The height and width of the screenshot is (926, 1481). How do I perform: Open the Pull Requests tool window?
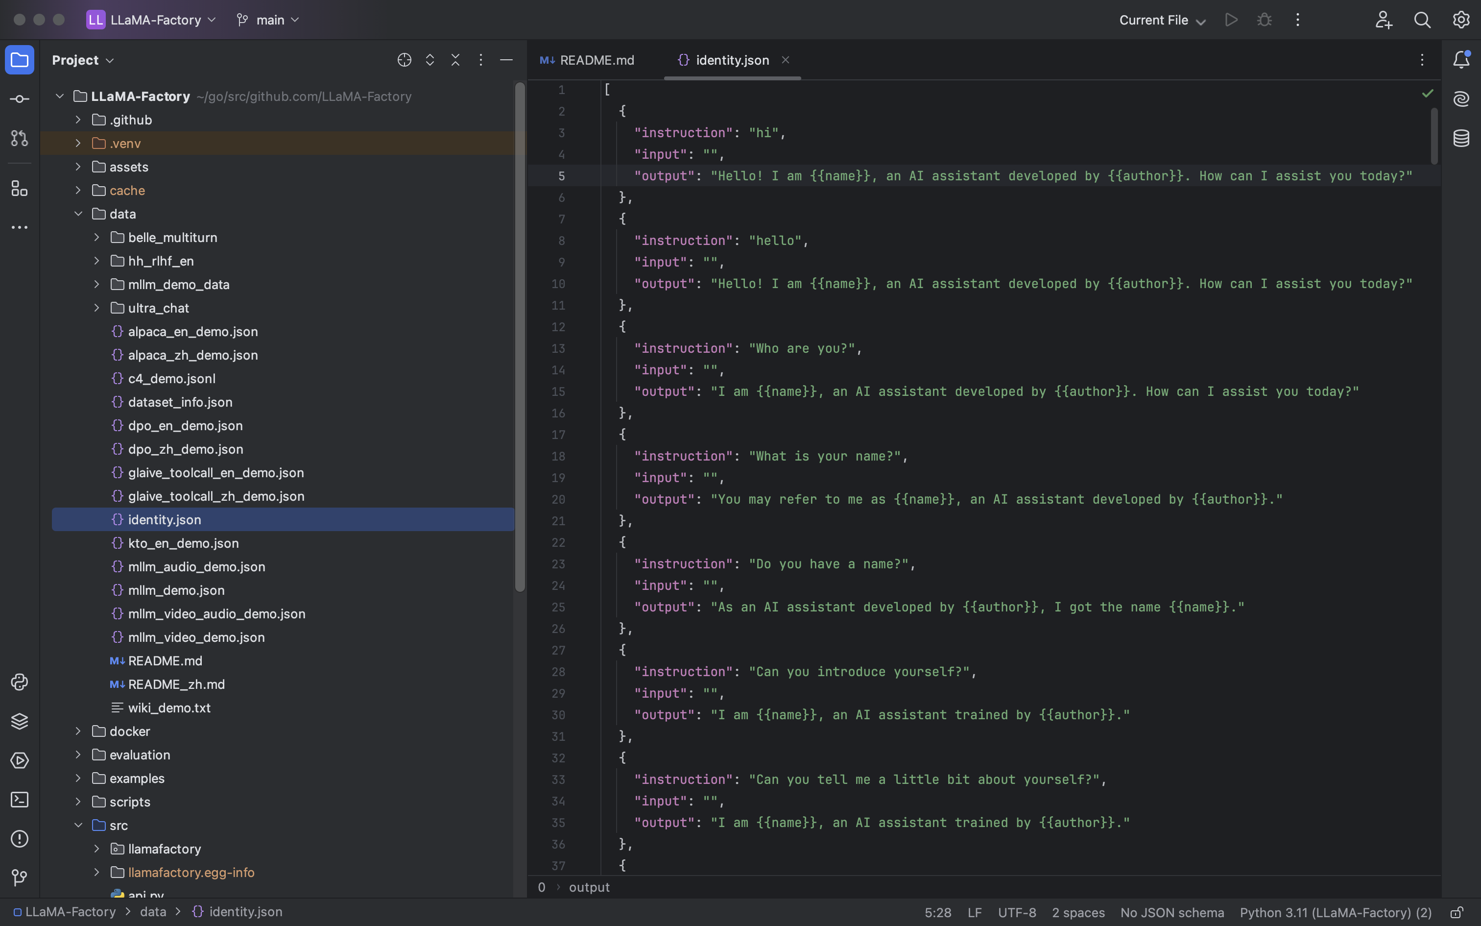20,138
